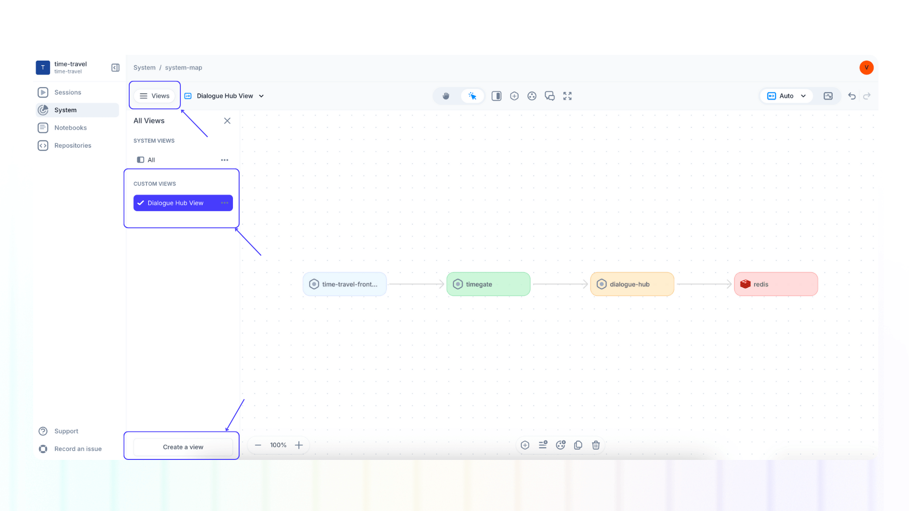Open the Auto layout dropdown

tap(786, 96)
